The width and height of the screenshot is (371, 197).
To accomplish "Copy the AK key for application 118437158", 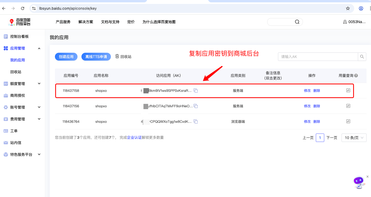I will [195, 90].
